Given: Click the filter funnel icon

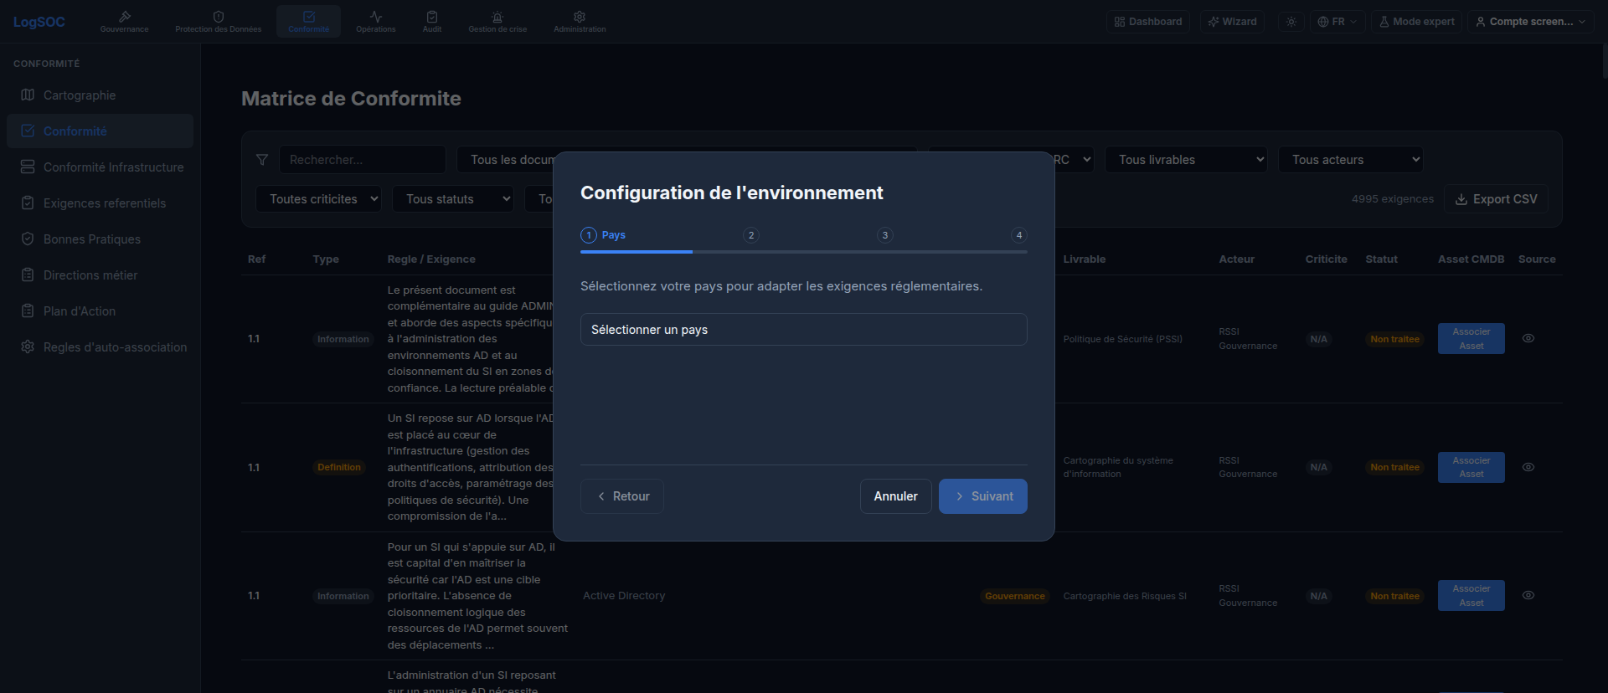Looking at the screenshot, I should coord(262,160).
